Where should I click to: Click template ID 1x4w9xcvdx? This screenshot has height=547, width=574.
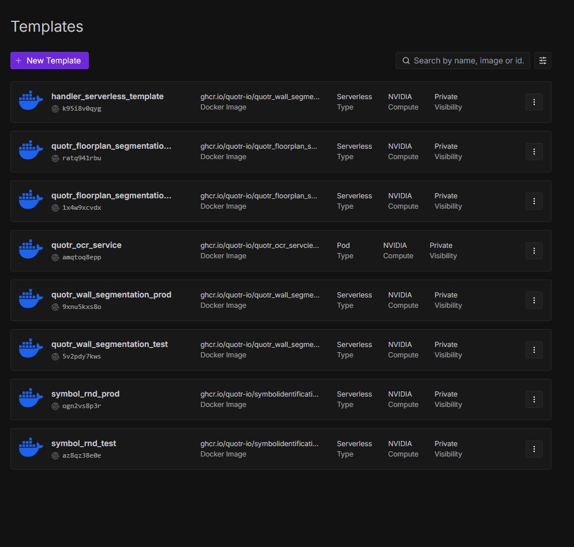(x=81, y=208)
